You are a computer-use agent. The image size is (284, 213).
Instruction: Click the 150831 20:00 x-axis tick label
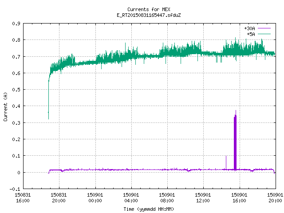click(x=59, y=198)
